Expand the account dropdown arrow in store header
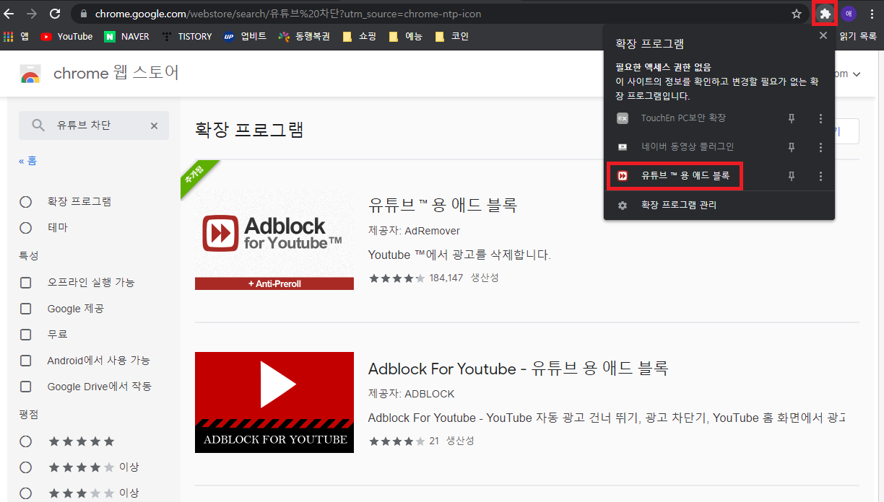This screenshot has height=502, width=884. tap(857, 74)
